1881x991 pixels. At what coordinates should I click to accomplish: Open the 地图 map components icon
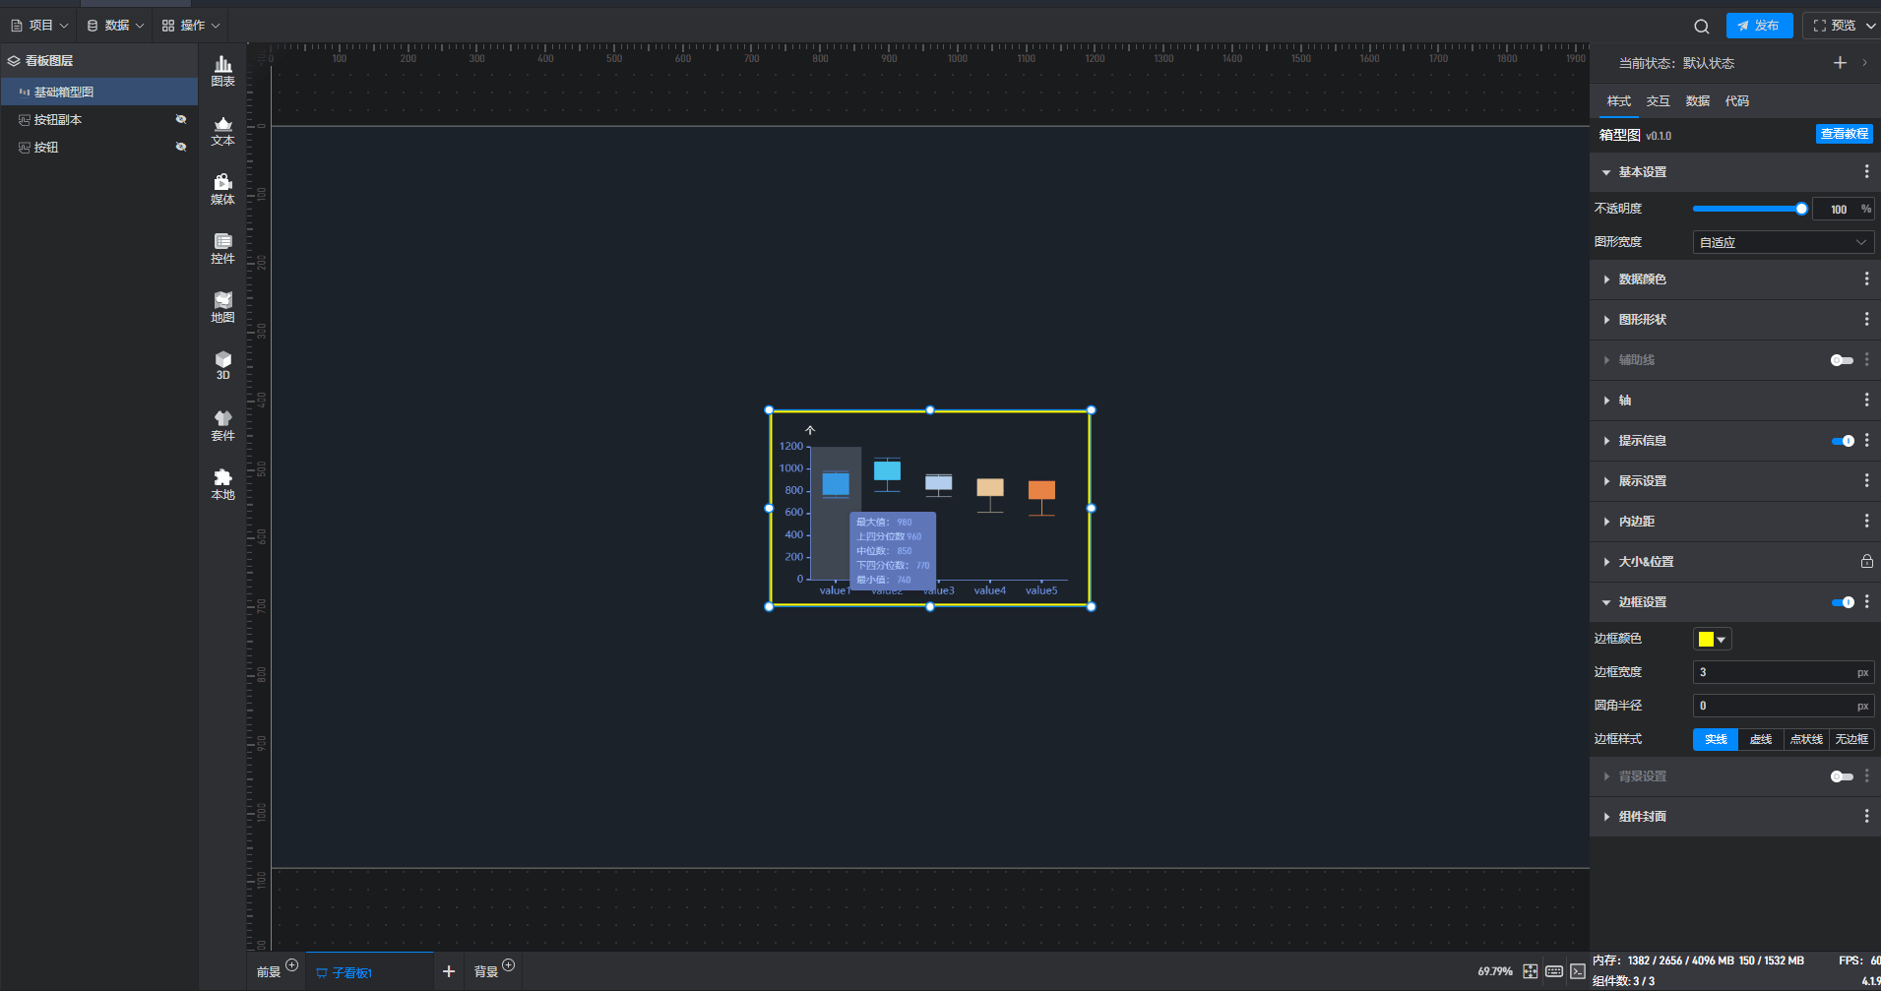pyautogui.click(x=223, y=307)
